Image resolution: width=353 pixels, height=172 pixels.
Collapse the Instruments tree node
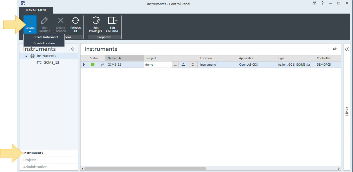coord(26,56)
